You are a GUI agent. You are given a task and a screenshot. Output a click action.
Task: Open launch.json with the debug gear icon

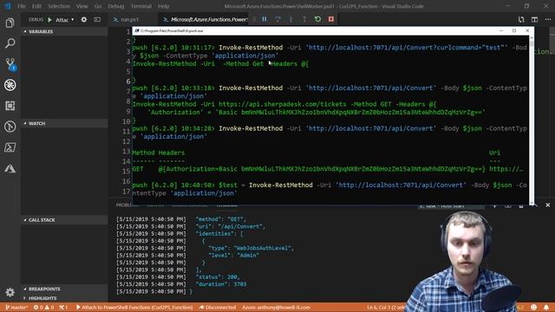click(84, 19)
